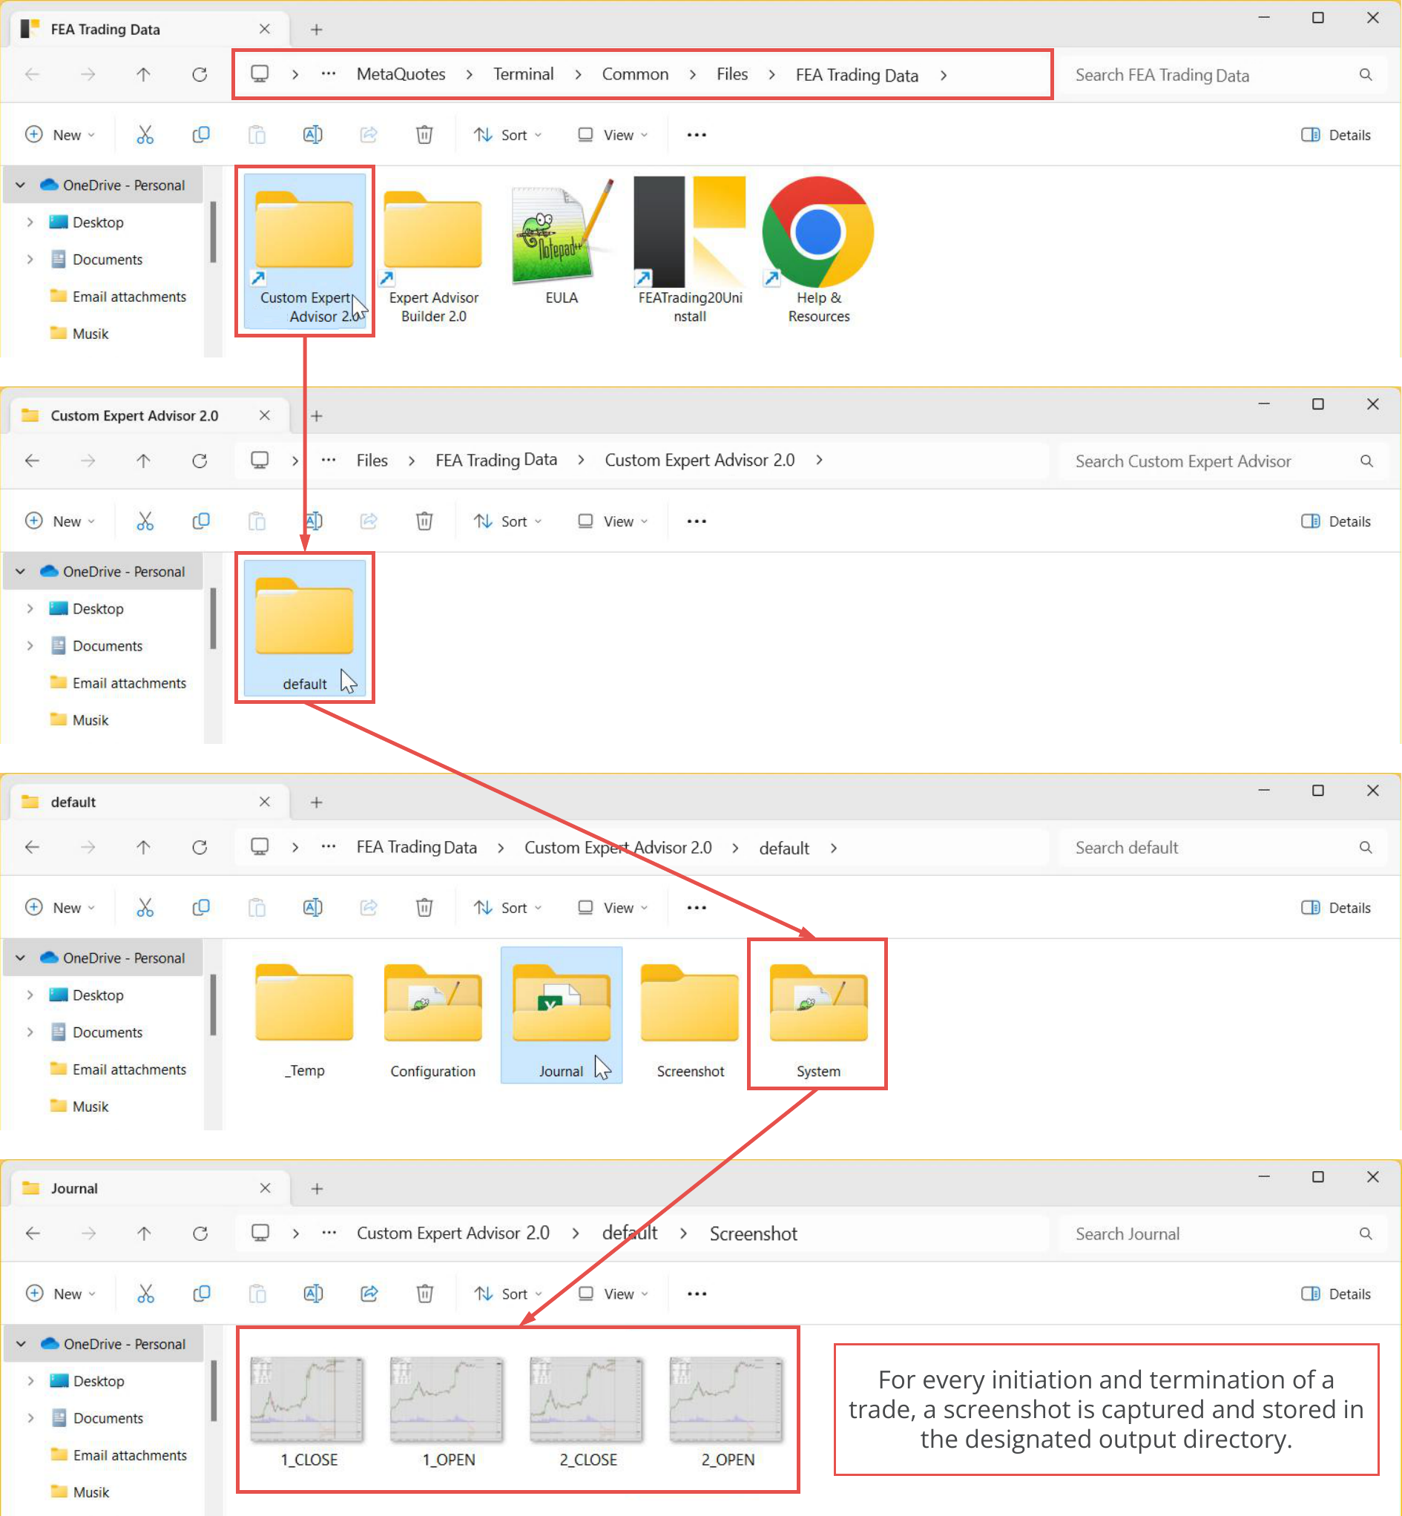This screenshot has height=1516, width=1402.
Task: Go up one level in FEA Trading Data window
Action: click(x=143, y=74)
